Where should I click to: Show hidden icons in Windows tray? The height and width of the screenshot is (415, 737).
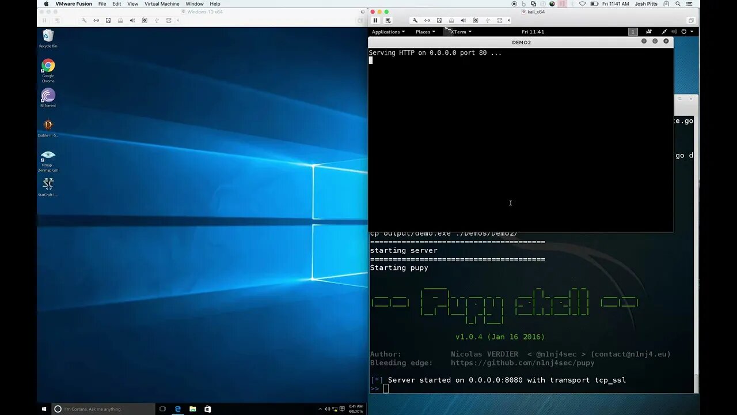[320, 409]
